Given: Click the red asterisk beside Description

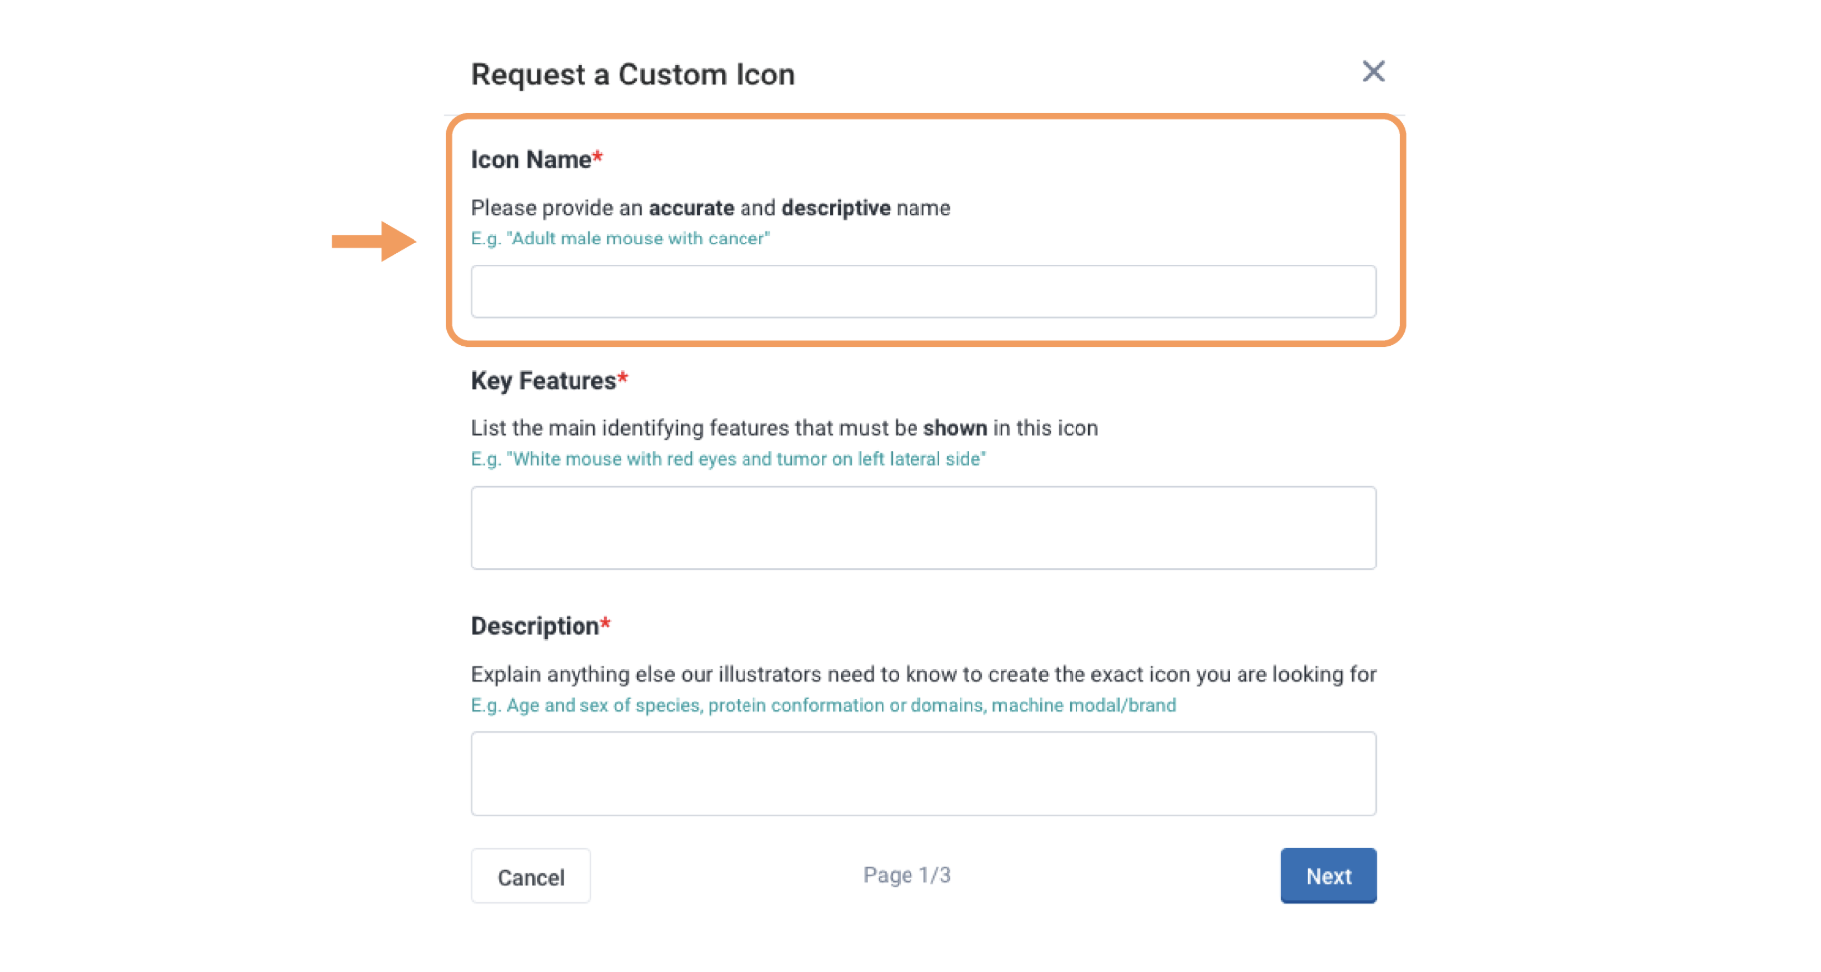Looking at the screenshot, I should click(x=605, y=624).
